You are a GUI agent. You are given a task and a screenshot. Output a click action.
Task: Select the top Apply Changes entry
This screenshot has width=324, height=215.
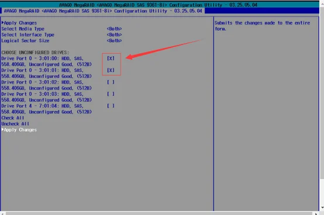19,23
